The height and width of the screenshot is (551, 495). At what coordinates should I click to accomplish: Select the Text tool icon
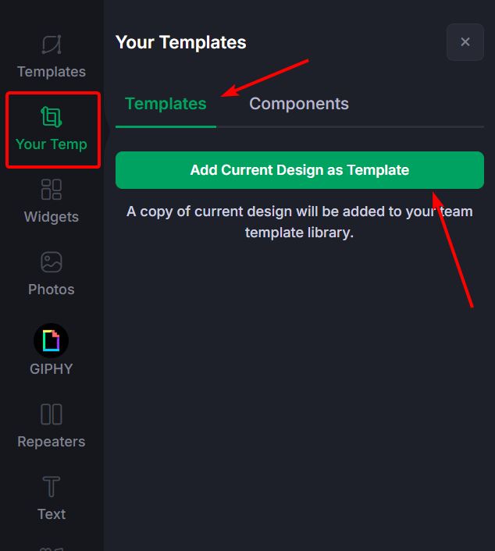pos(52,487)
